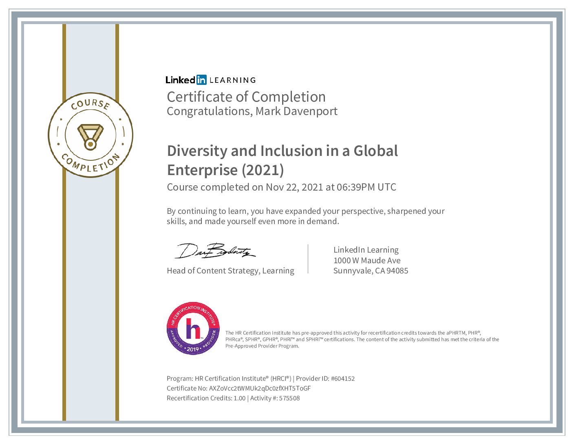The image size is (574, 444).
Task: Click the Head of Content Strategy title
Action: tap(230, 271)
